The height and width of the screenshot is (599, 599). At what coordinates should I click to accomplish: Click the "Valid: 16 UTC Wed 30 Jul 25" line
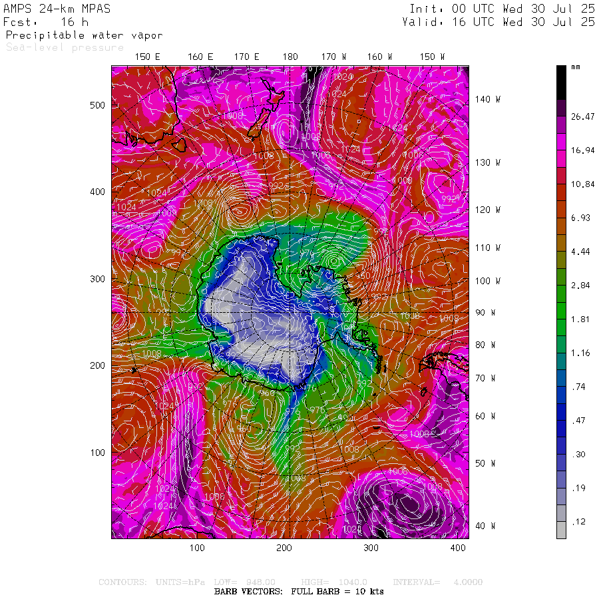[x=499, y=22]
